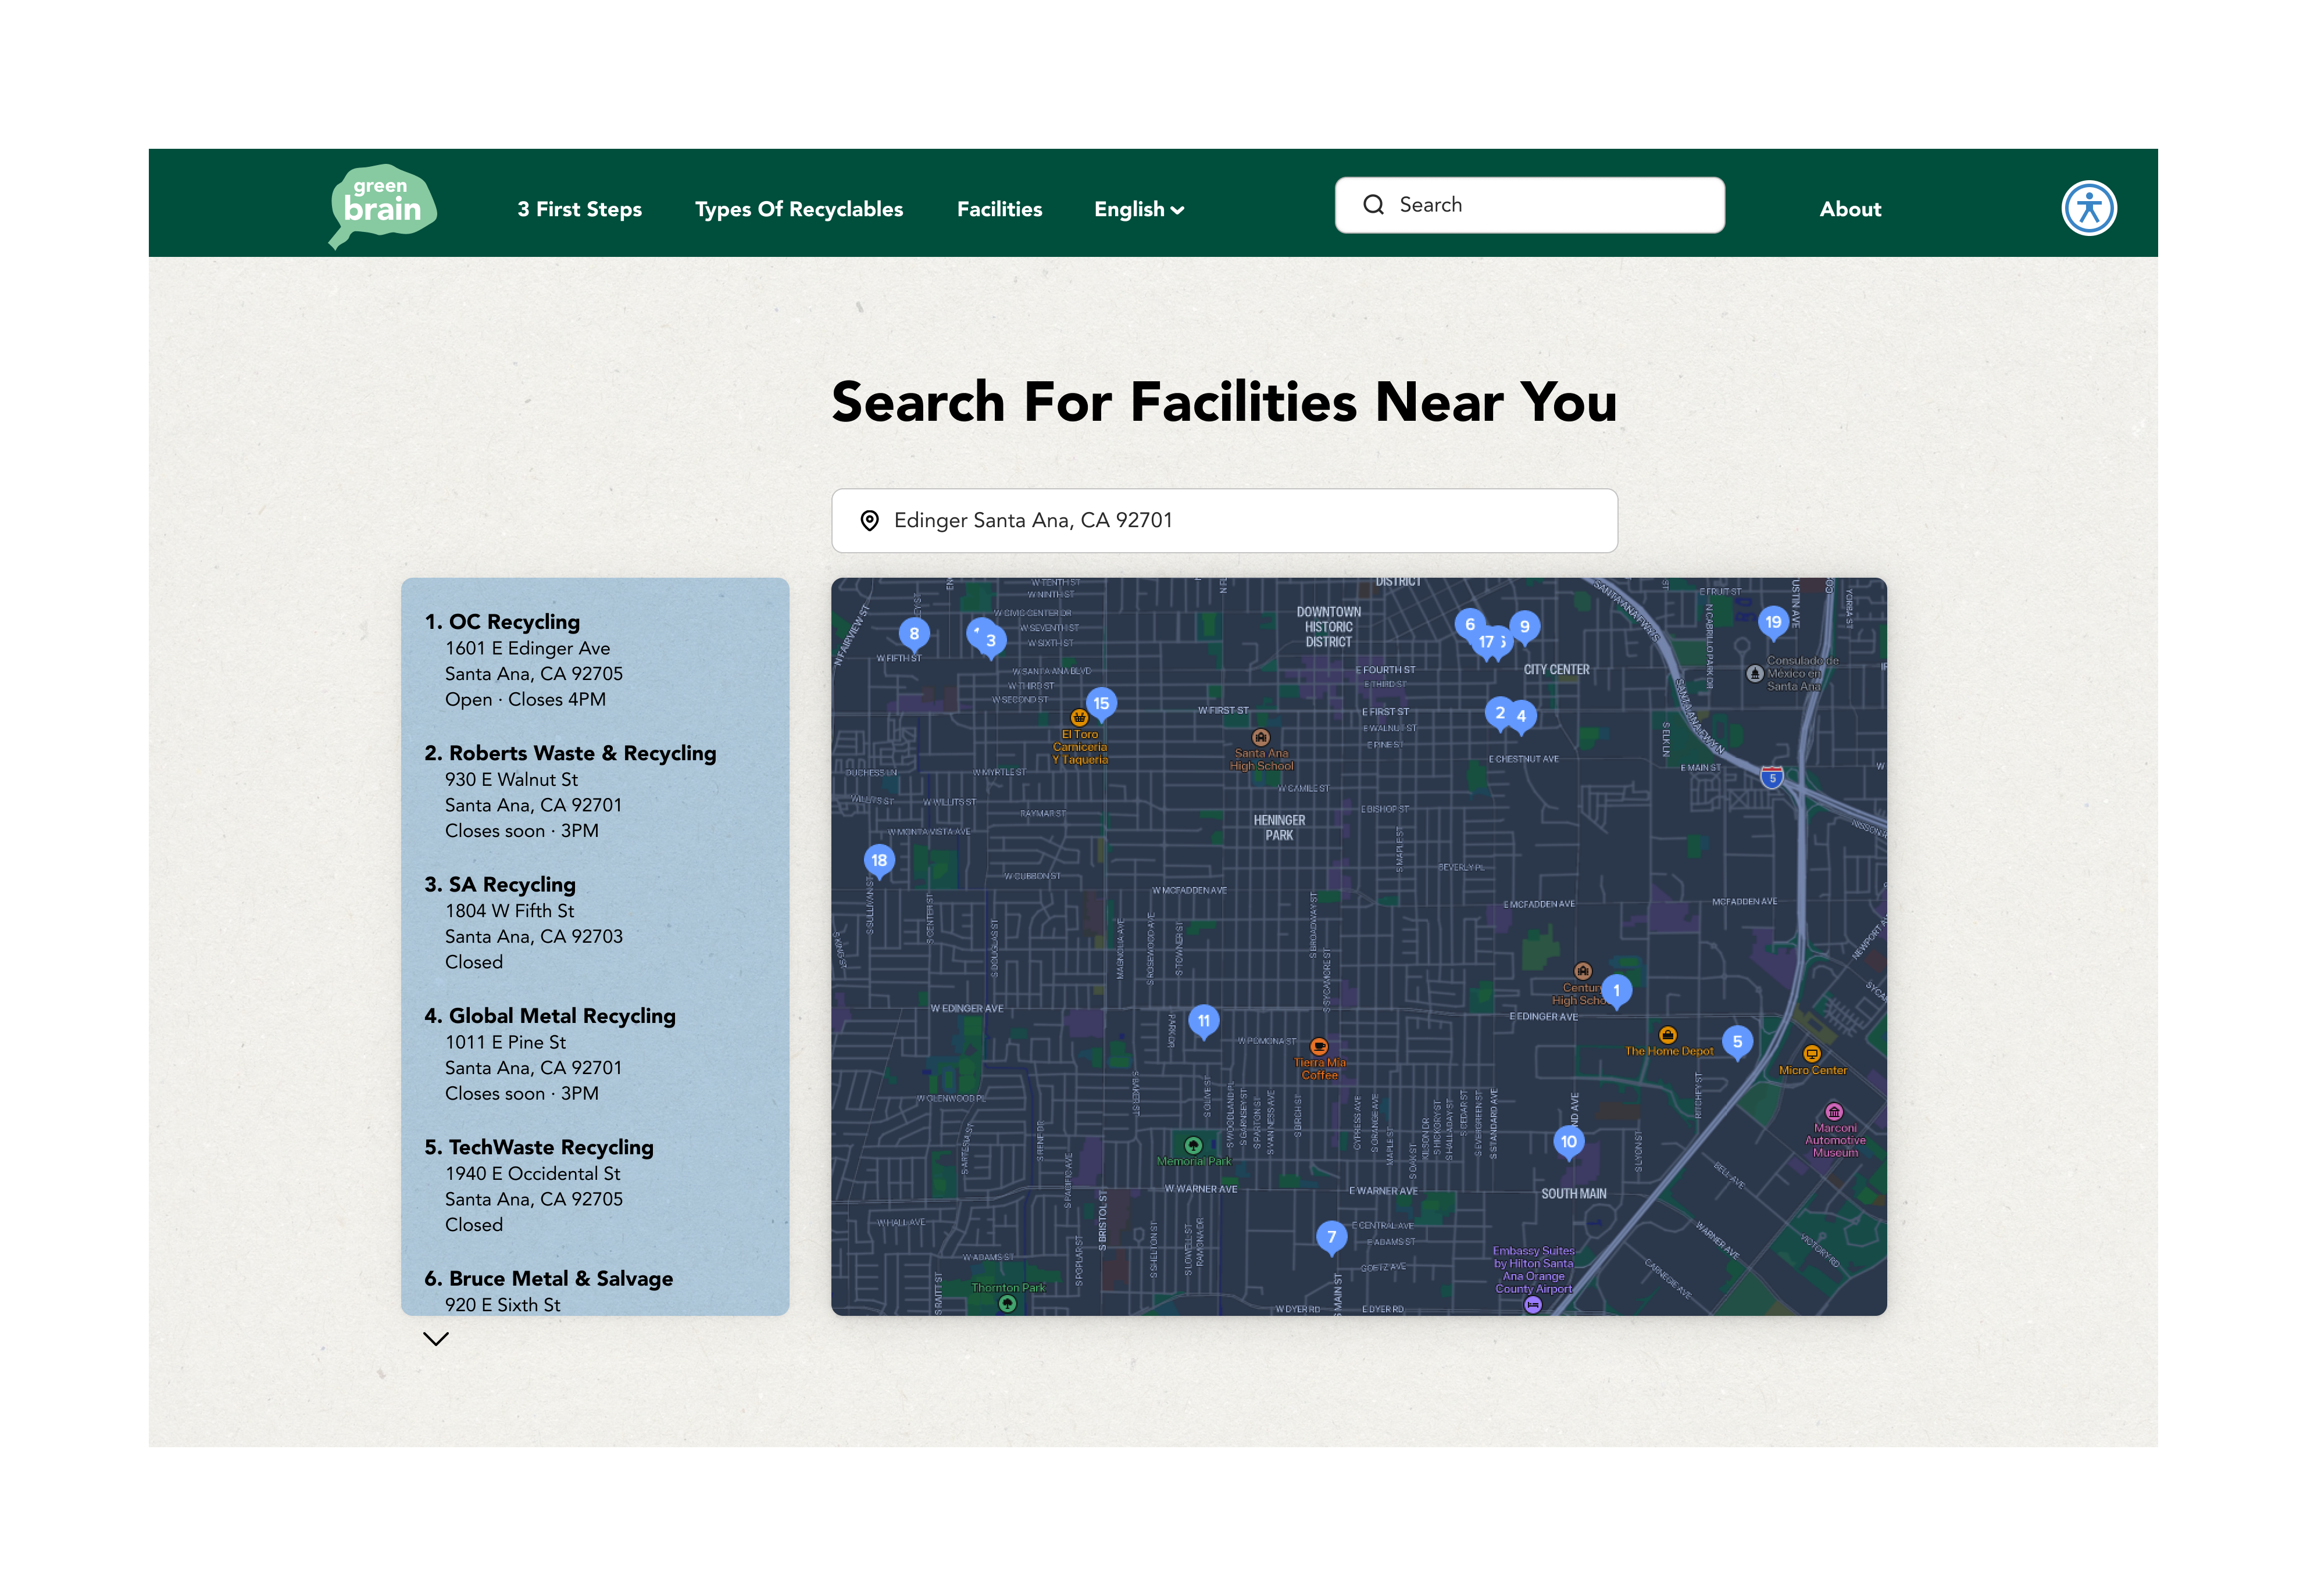
Task: Select map marker number 19
Action: point(1773,622)
